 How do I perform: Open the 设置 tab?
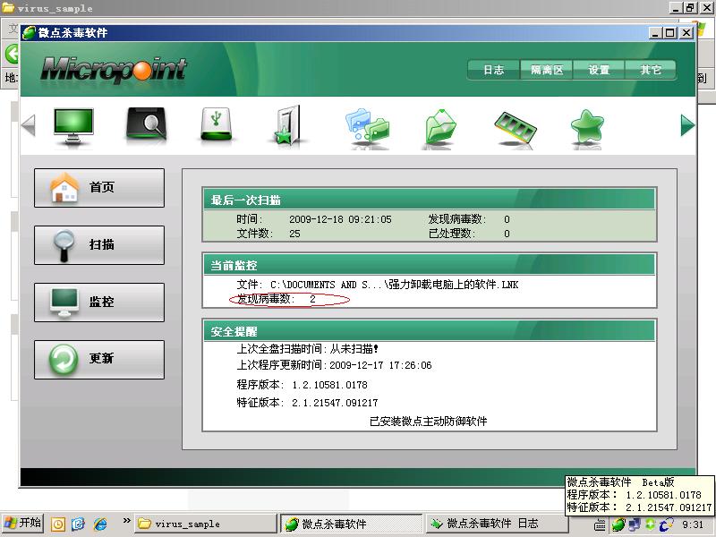tap(599, 70)
